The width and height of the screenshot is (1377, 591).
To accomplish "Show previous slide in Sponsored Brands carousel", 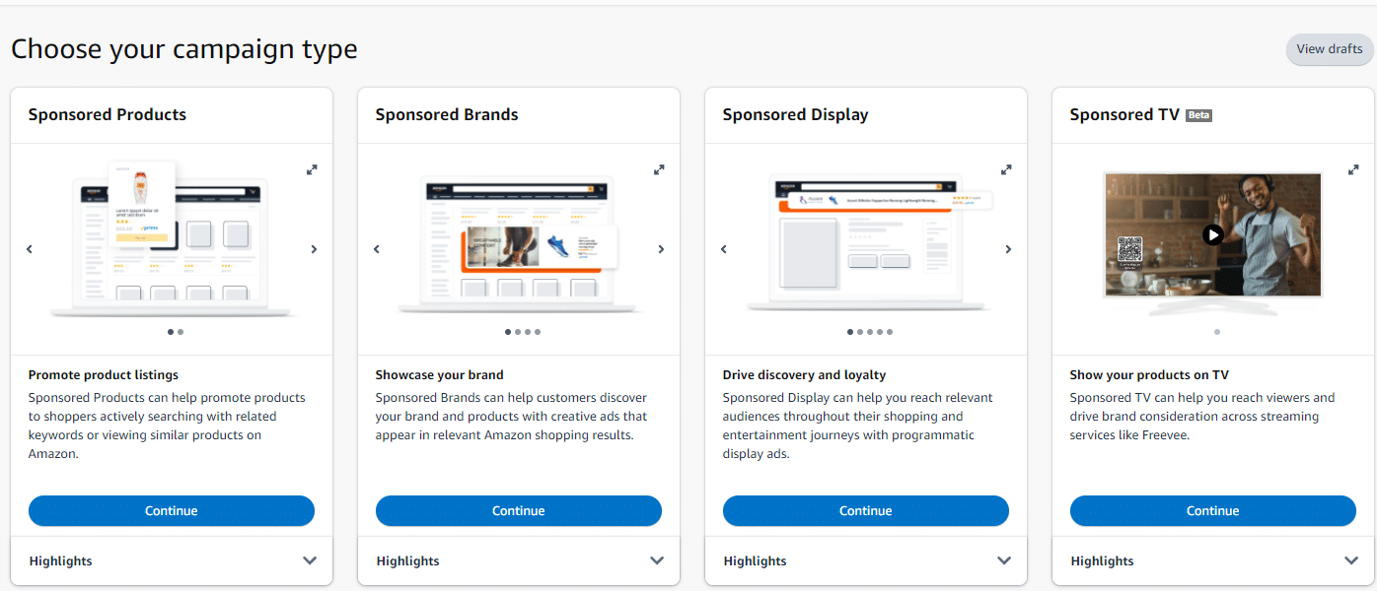I will (377, 249).
